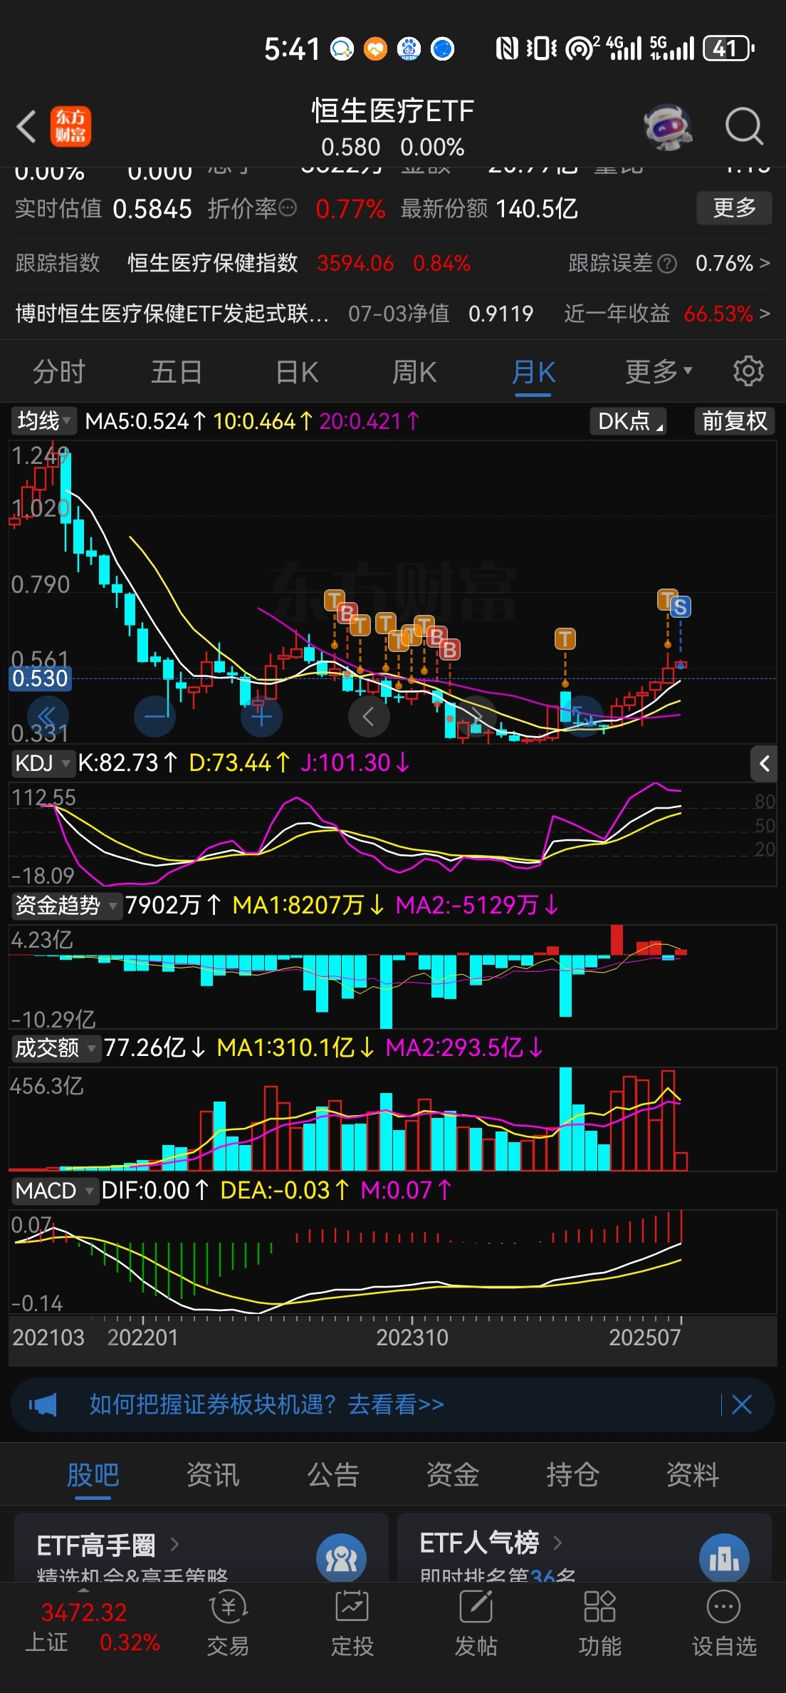Tap 最新份额 140.5亿 value
This screenshot has height=1693, width=786.
(489, 209)
